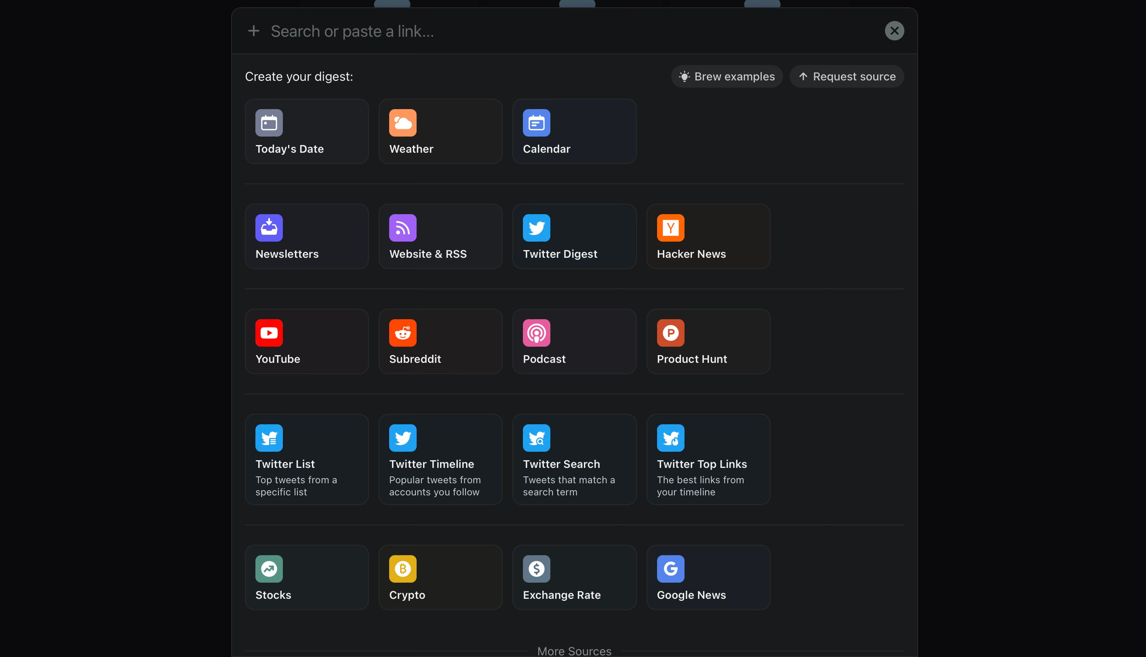The width and height of the screenshot is (1146, 657).
Task: Click the Exchange Rate dollar icon
Action: 537,569
